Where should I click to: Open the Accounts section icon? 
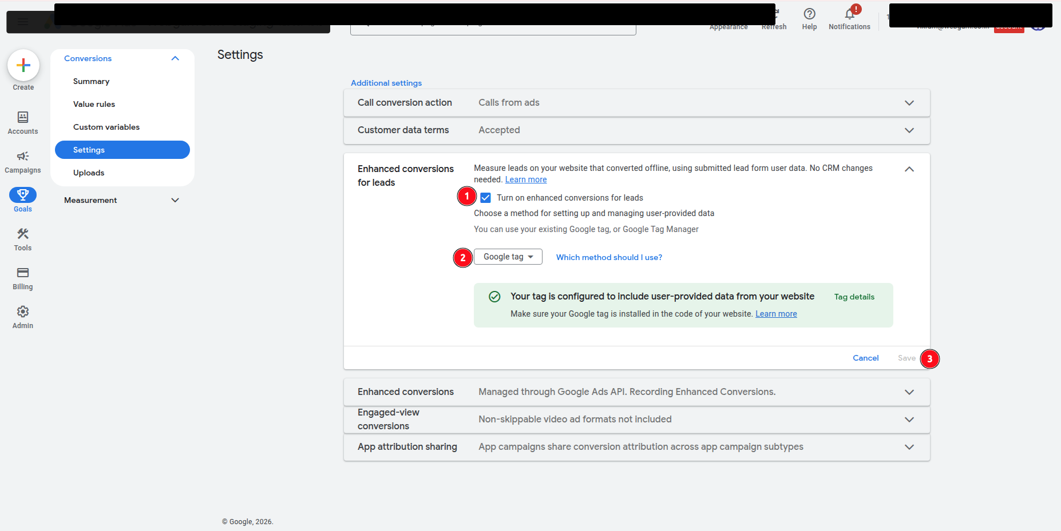pyautogui.click(x=23, y=117)
